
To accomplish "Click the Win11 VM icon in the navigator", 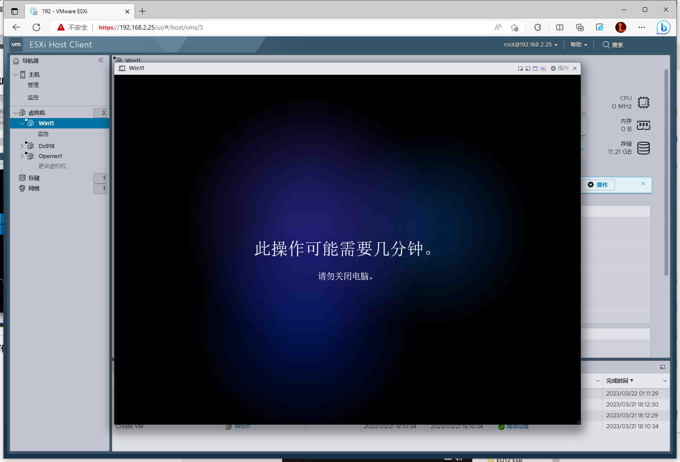I will 30,123.
